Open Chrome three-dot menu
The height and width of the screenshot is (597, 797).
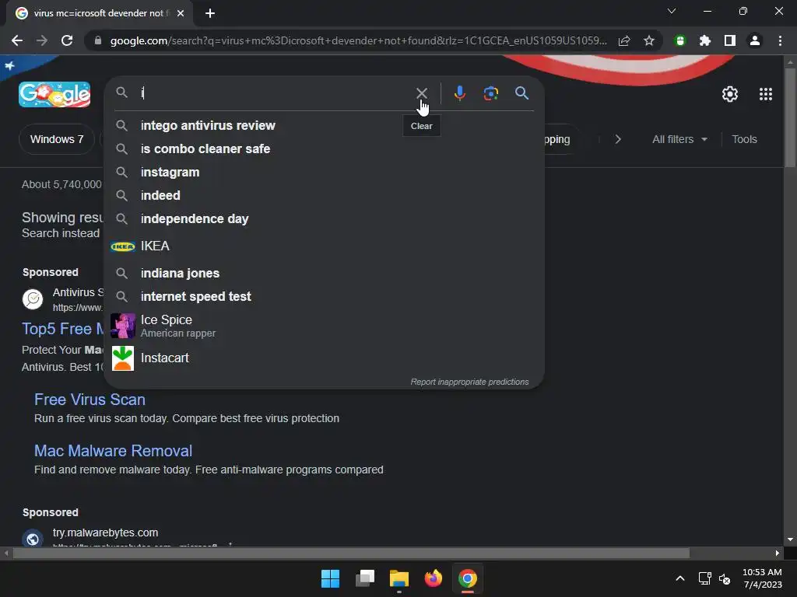click(780, 40)
